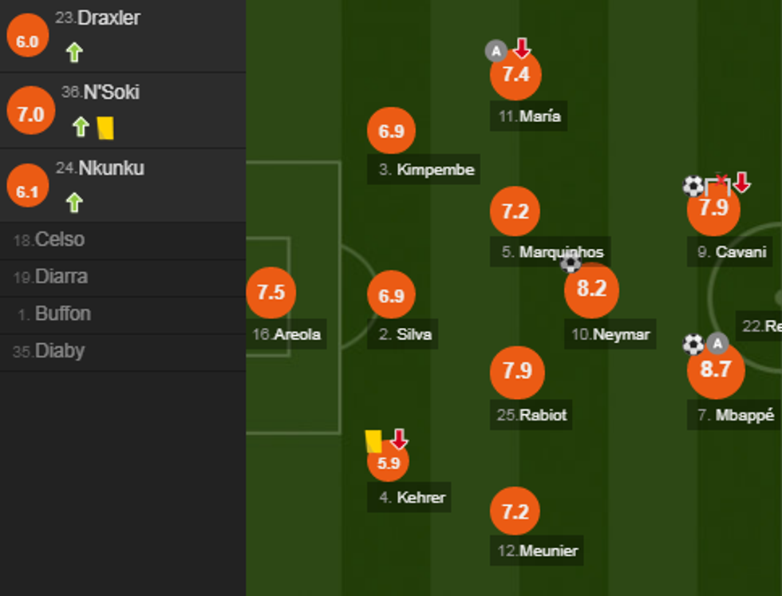Click the green sub-on arrow under Draxler

point(74,53)
